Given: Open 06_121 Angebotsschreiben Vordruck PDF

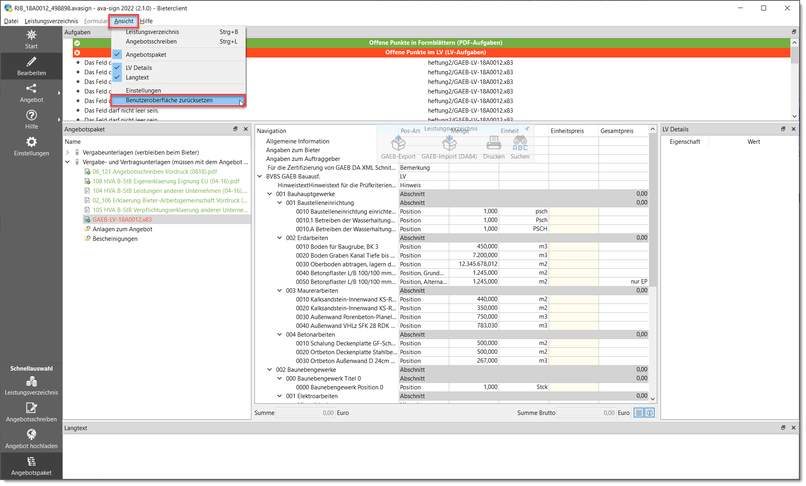Looking at the screenshot, I should point(155,172).
